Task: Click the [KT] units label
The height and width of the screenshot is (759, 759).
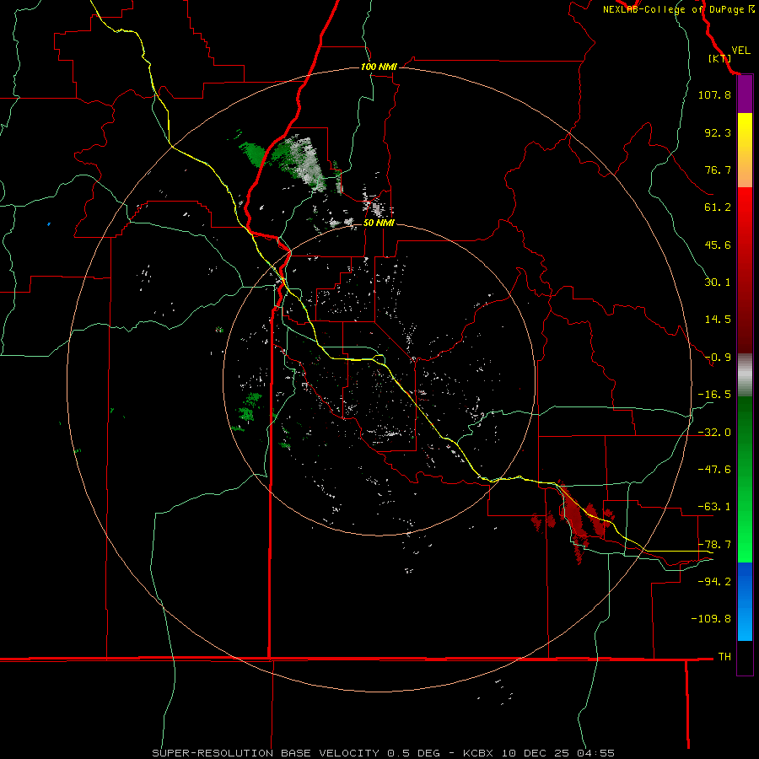Action: pos(719,58)
